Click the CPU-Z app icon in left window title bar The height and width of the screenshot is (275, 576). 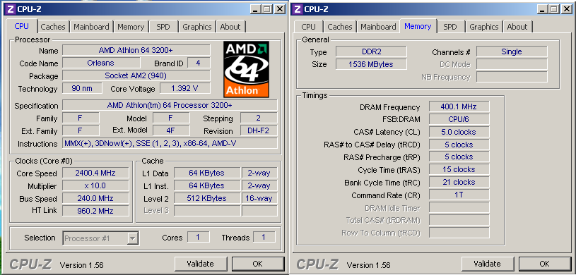pos(11,9)
